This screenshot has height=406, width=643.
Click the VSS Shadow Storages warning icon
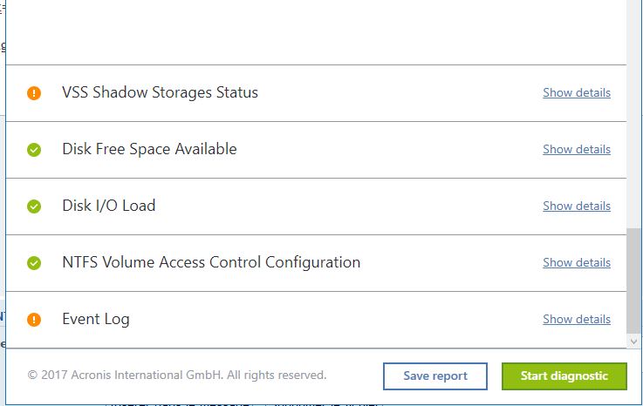pyautogui.click(x=34, y=93)
